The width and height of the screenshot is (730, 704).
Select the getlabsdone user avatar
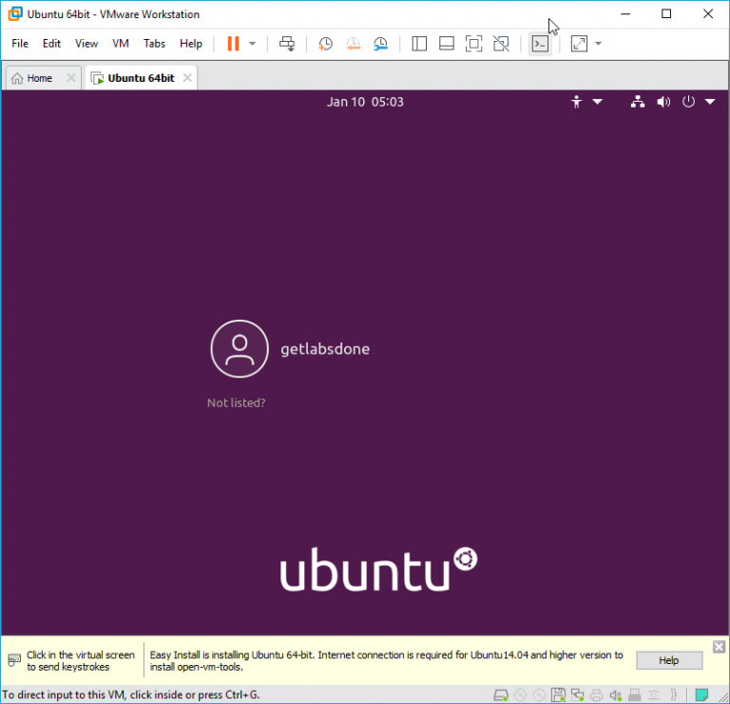click(240, 348)
